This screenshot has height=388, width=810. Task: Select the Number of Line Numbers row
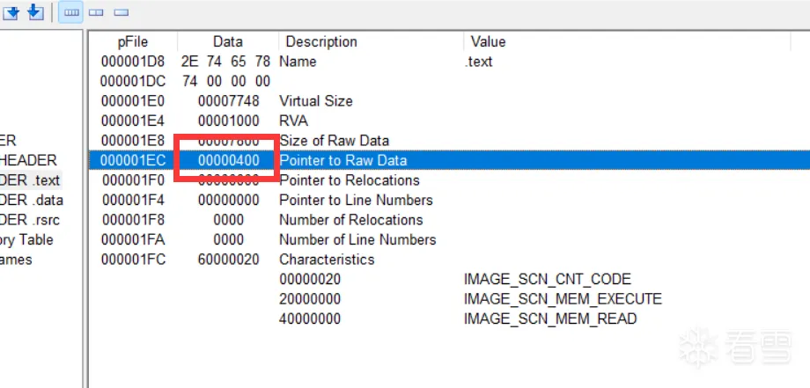coord(357,239)
